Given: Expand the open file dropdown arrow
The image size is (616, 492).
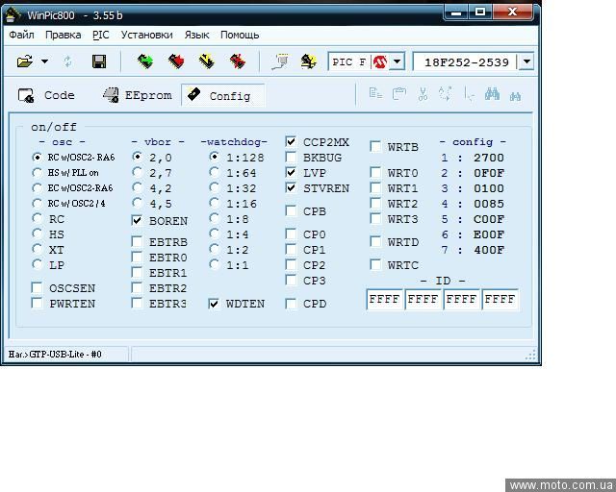Looking at the screenshot, I should tap(45, 61).
